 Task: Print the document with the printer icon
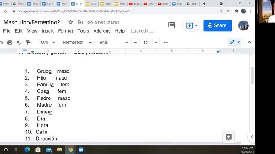click(10, 42)
